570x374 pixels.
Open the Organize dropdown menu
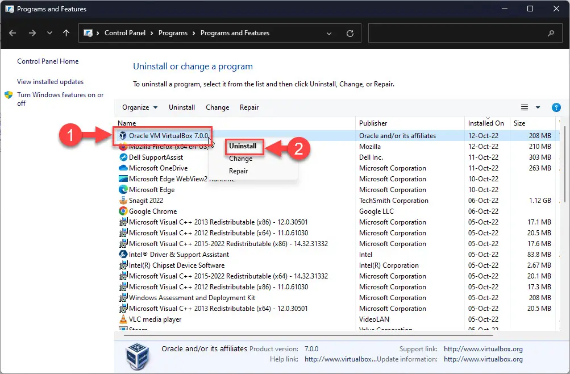click(140, 107)
